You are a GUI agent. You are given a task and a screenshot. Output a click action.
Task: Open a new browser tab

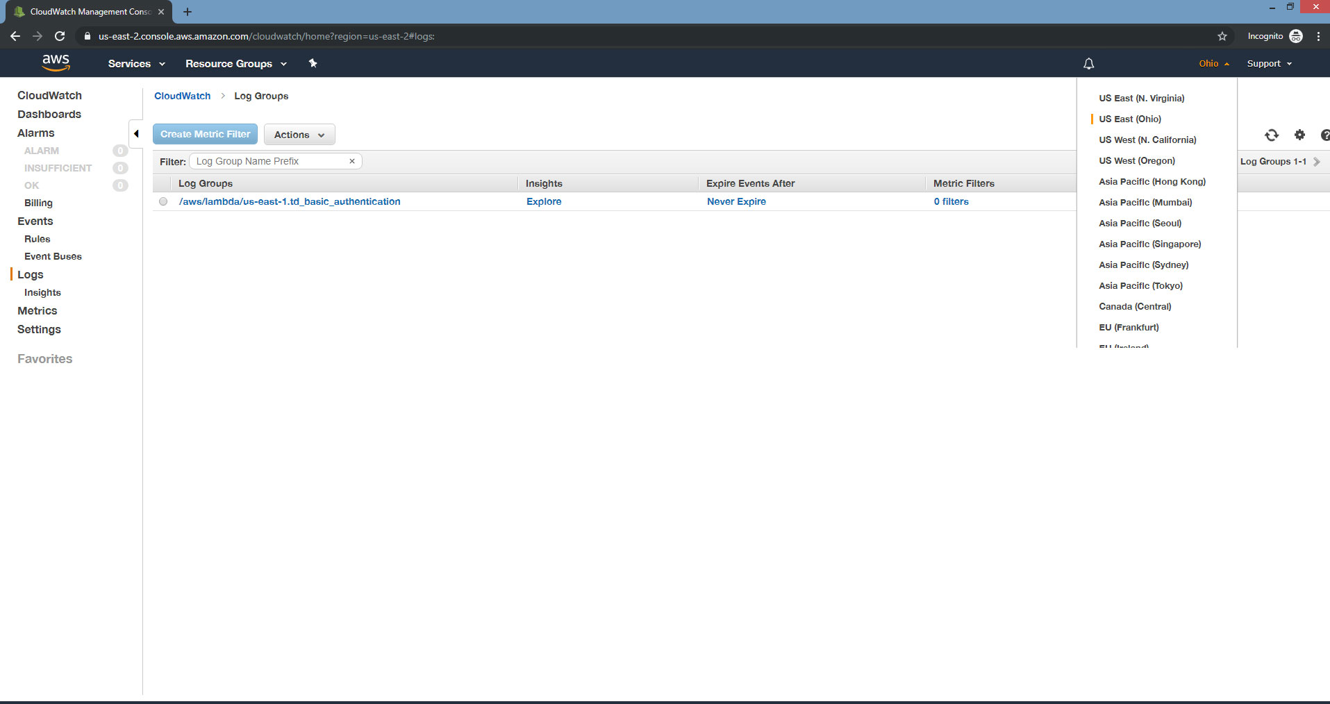click(188, 12)
